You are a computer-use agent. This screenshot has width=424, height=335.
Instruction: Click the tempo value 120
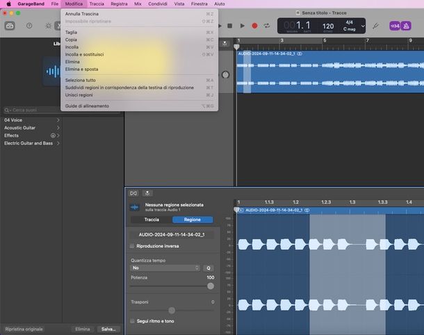328,26
